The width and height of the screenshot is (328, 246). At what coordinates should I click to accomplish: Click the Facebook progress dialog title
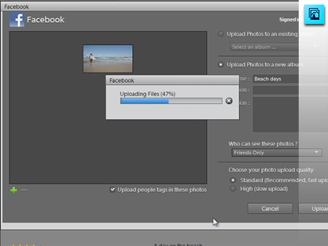122,80
